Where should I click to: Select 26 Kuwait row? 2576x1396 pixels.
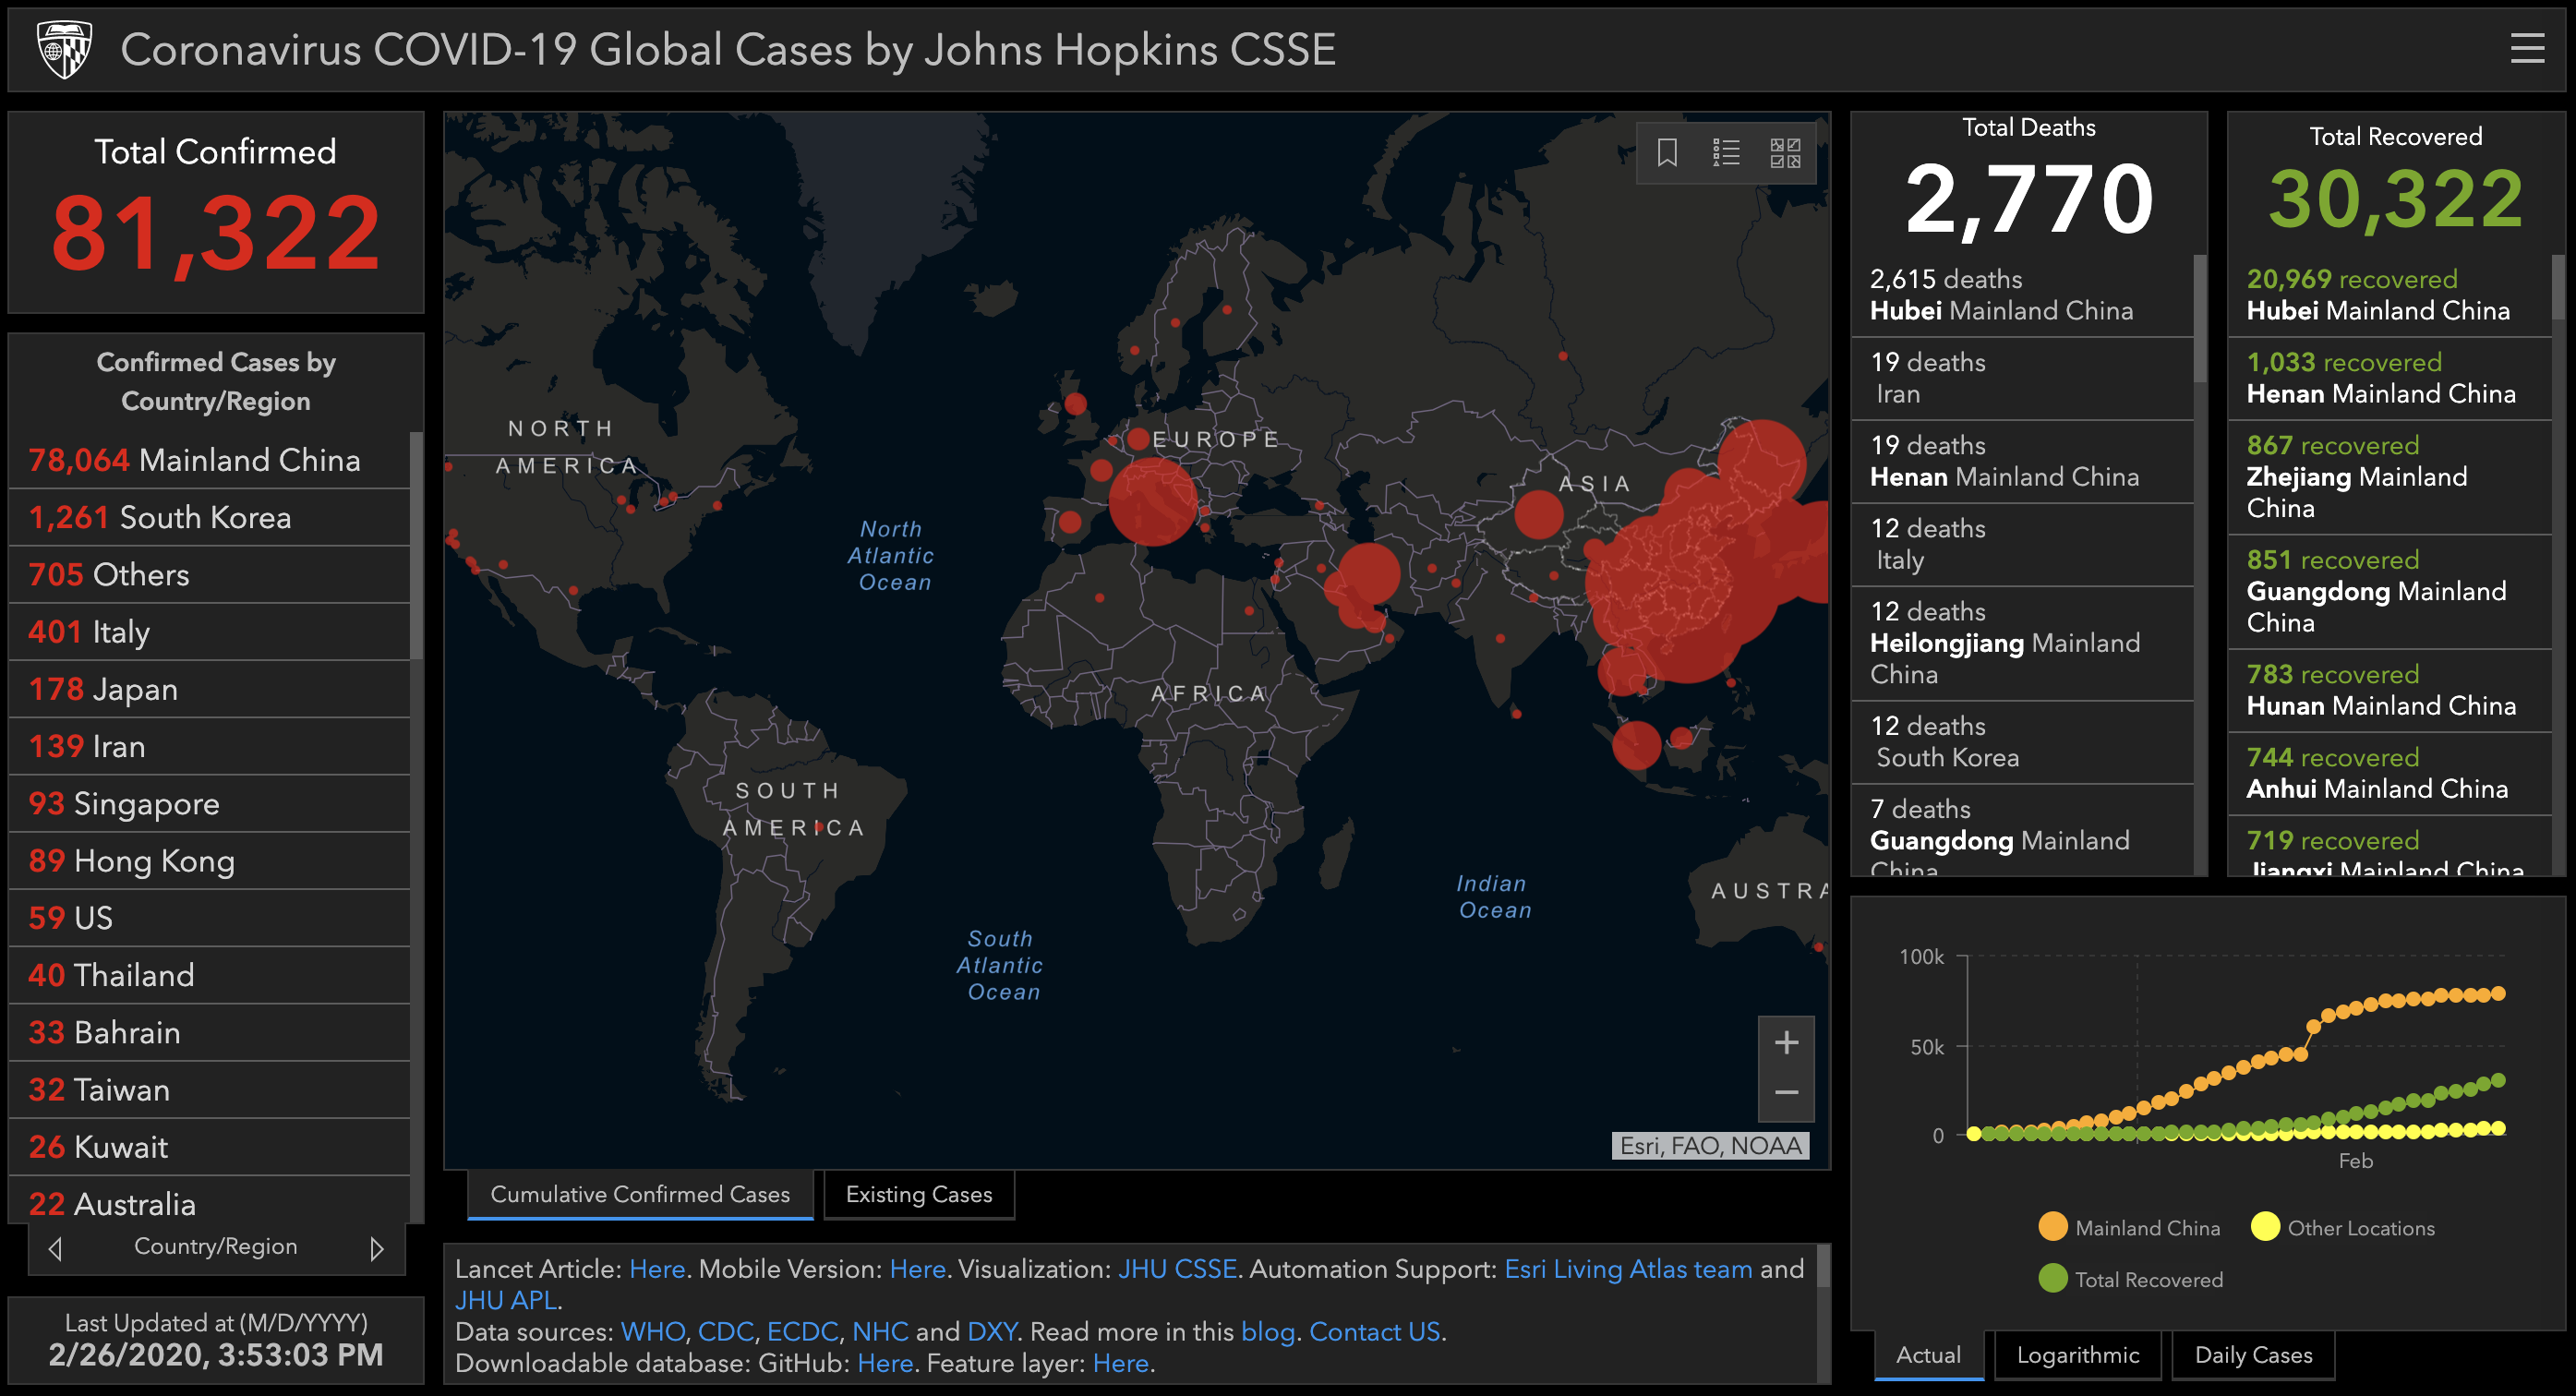point(209,1147)
